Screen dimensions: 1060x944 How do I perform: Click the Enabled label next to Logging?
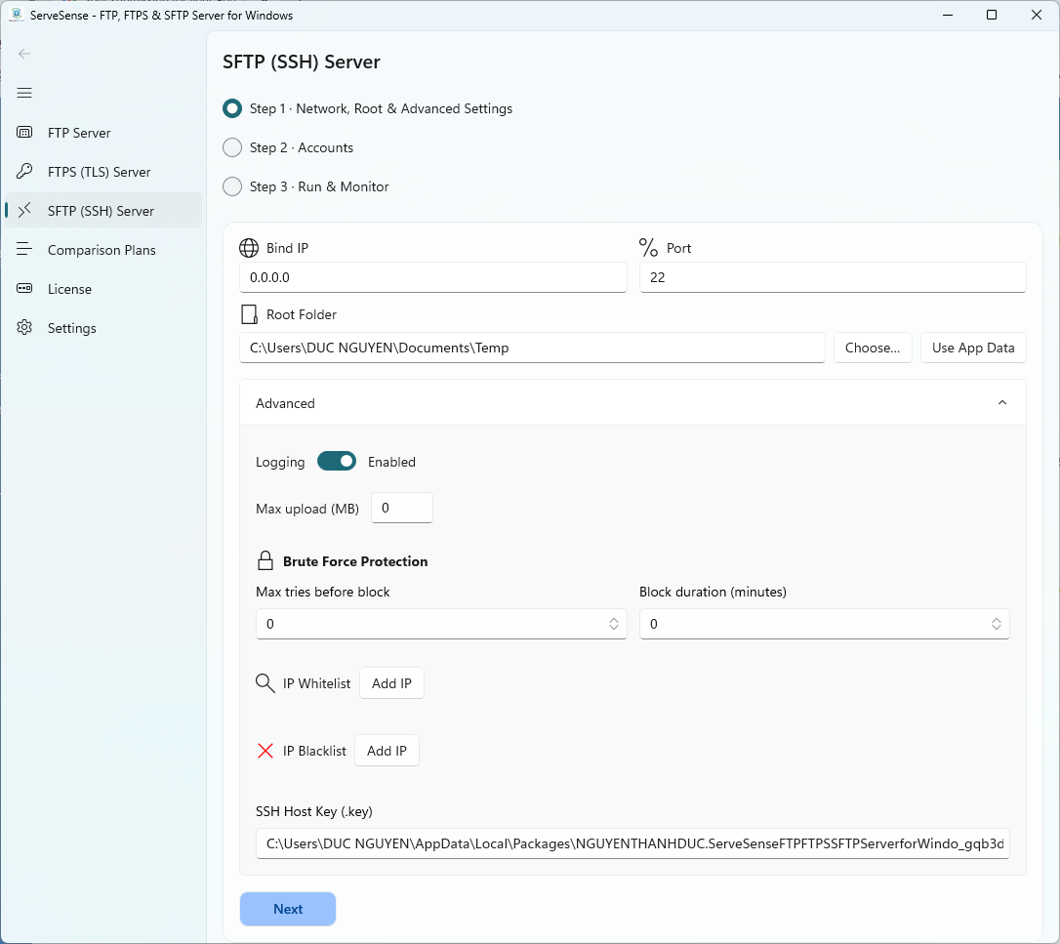391,462
